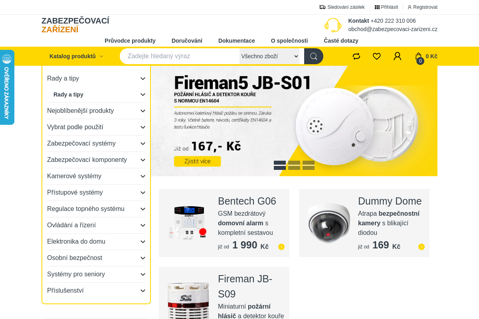This screenshot has height=319, width=479.
Task: Click the magnifier search button
Action: coord(314,56)
